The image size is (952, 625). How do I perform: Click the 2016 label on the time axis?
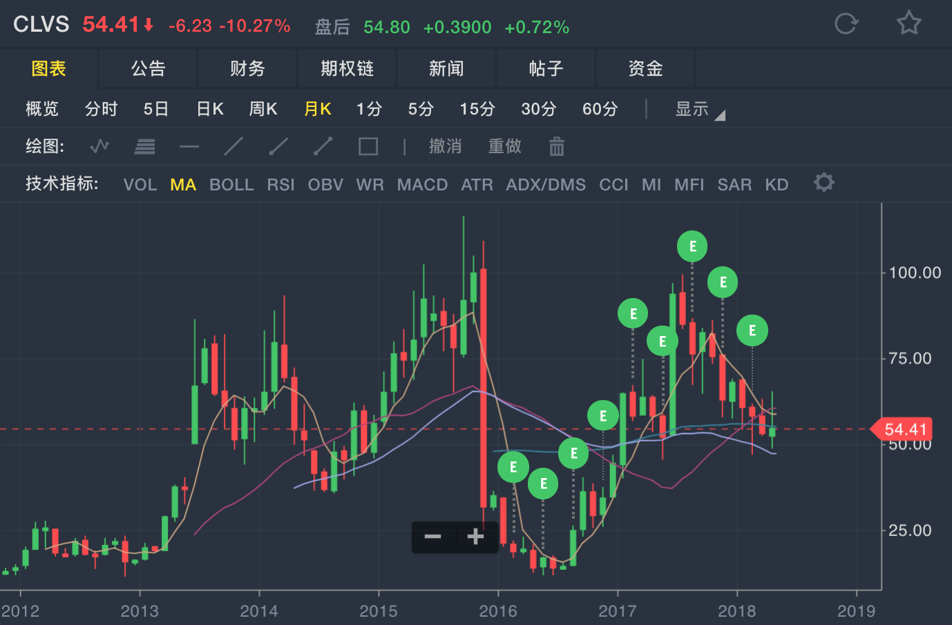(497, 611)
